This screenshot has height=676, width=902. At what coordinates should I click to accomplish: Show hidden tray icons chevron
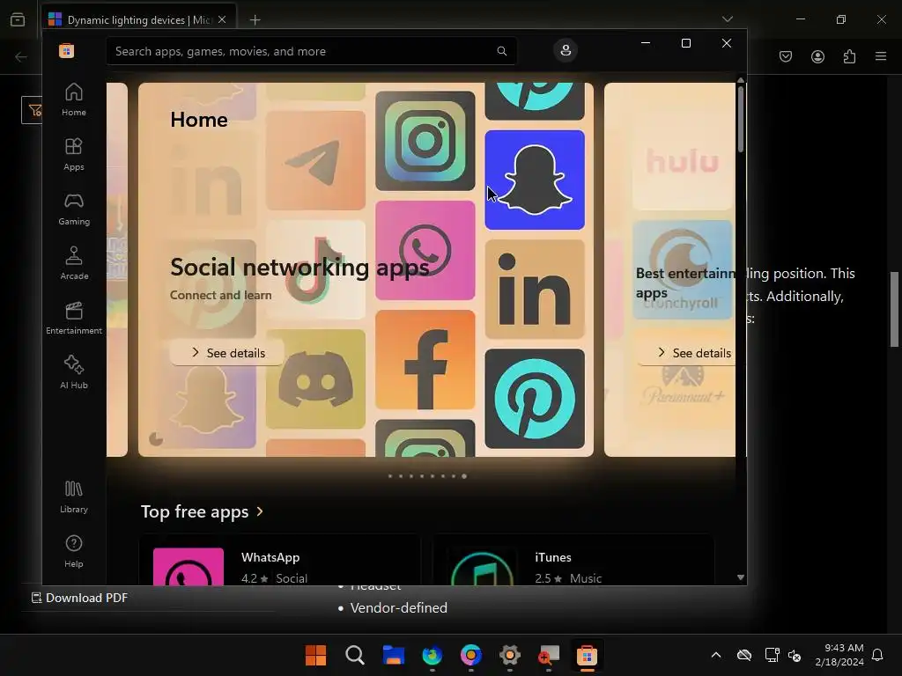coord(716,655)
